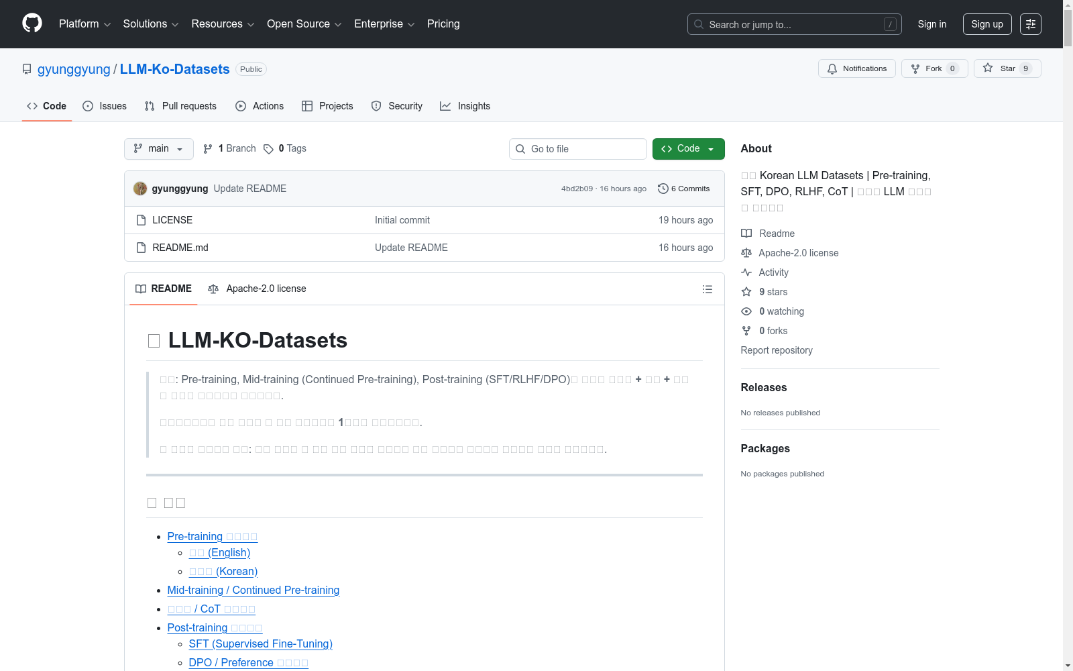1073x671 pixels.
Task: Switch to the Apache-2.0 license tab
Action: tap(258, 289)
